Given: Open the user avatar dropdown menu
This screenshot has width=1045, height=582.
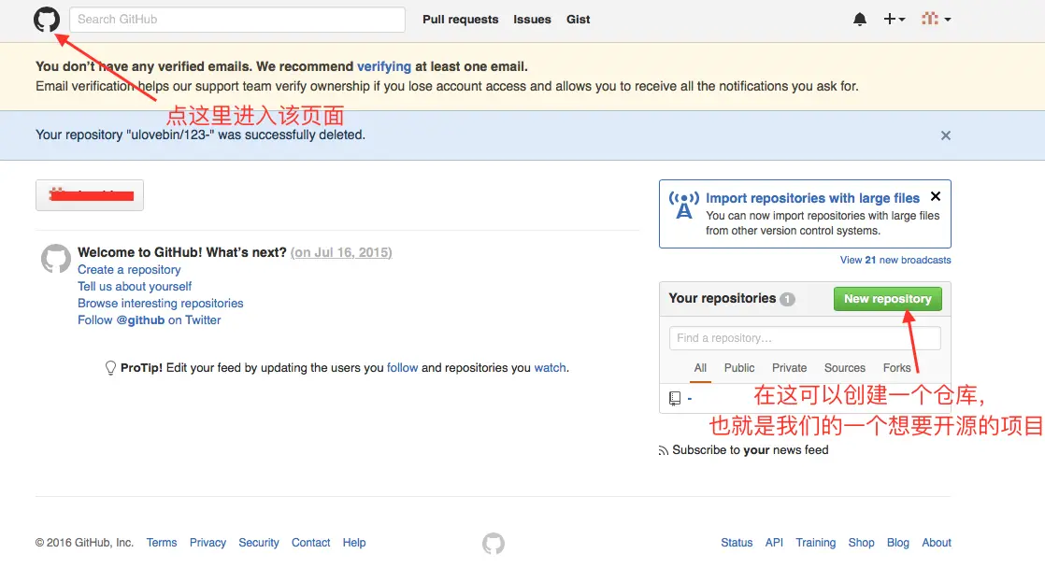Looking at the screenshot, I should click(936, 20).
